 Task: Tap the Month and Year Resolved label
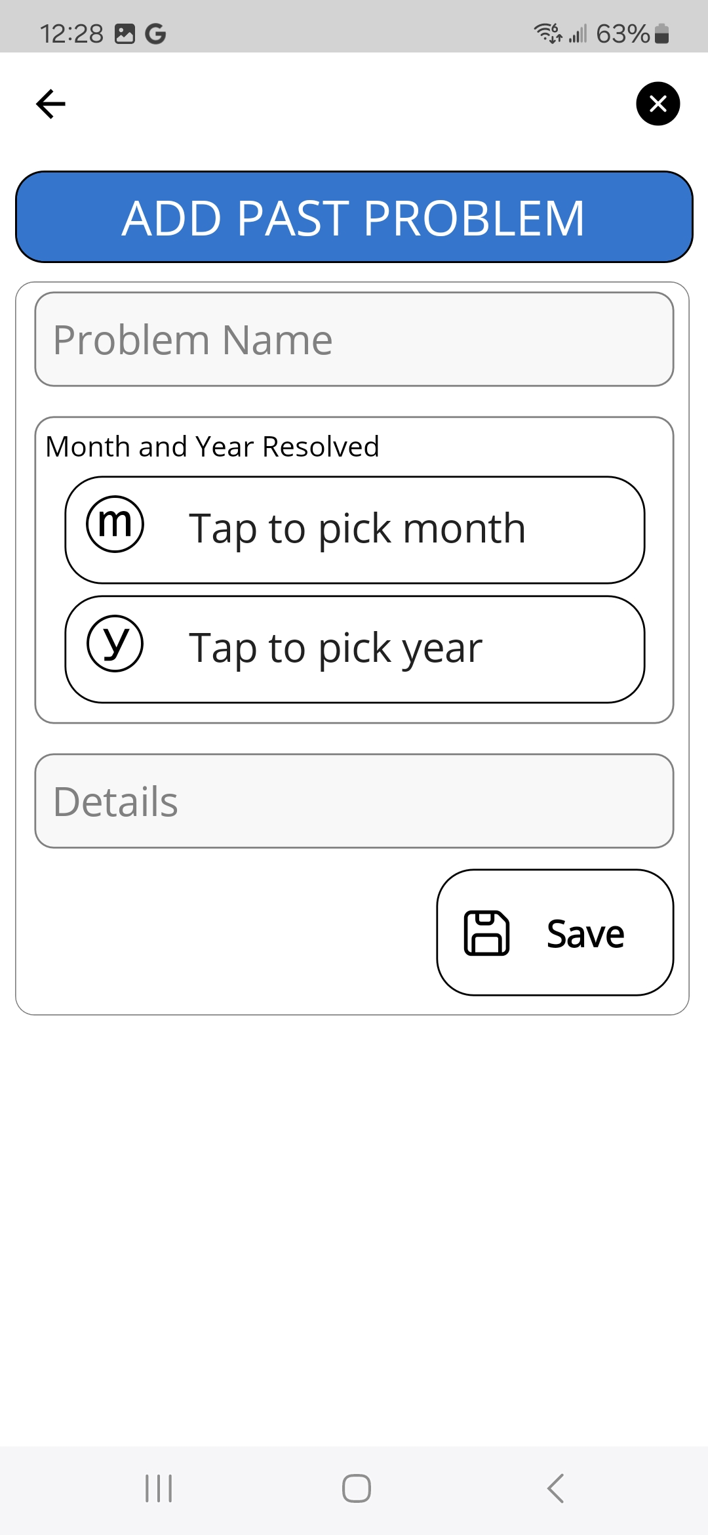212,447
